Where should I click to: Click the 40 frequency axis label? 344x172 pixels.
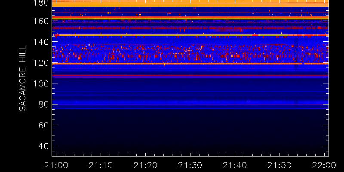44,146
